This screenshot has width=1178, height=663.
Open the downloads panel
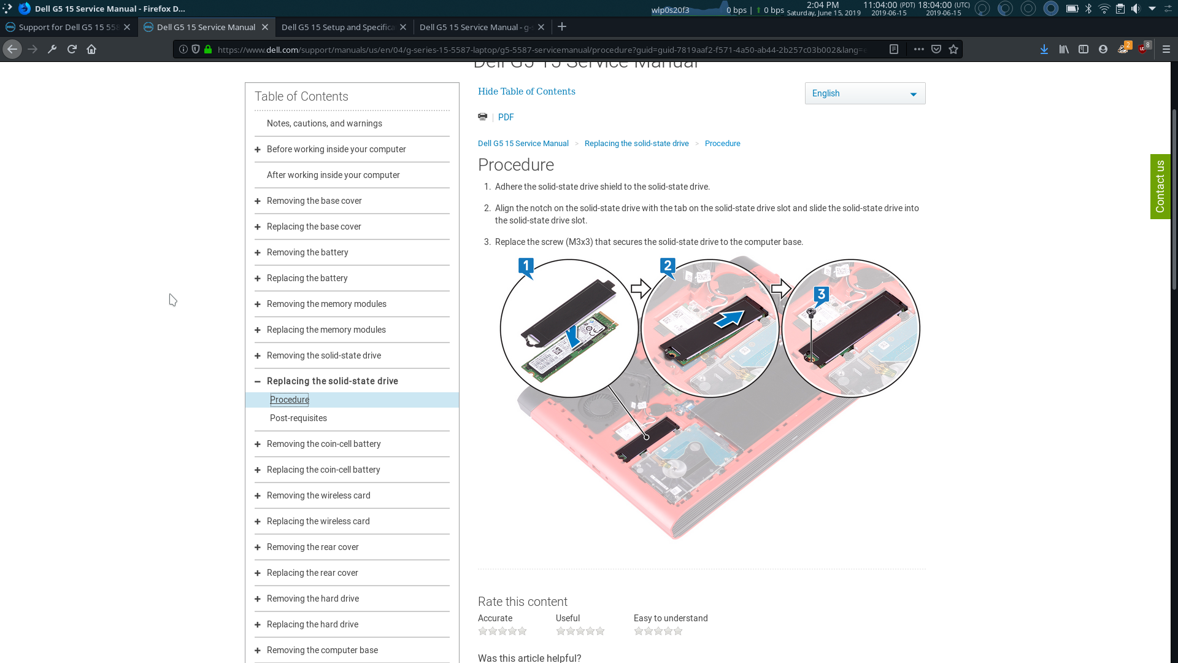1044,49
